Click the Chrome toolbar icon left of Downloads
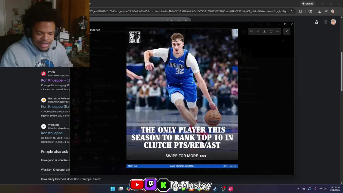The height and width of the screenshot is (193, 343). [x=310, y=11]
